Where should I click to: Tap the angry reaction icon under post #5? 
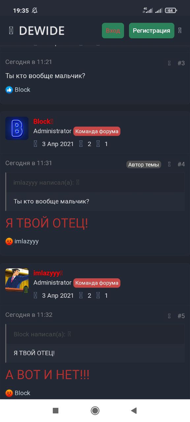tap(9, 393)
